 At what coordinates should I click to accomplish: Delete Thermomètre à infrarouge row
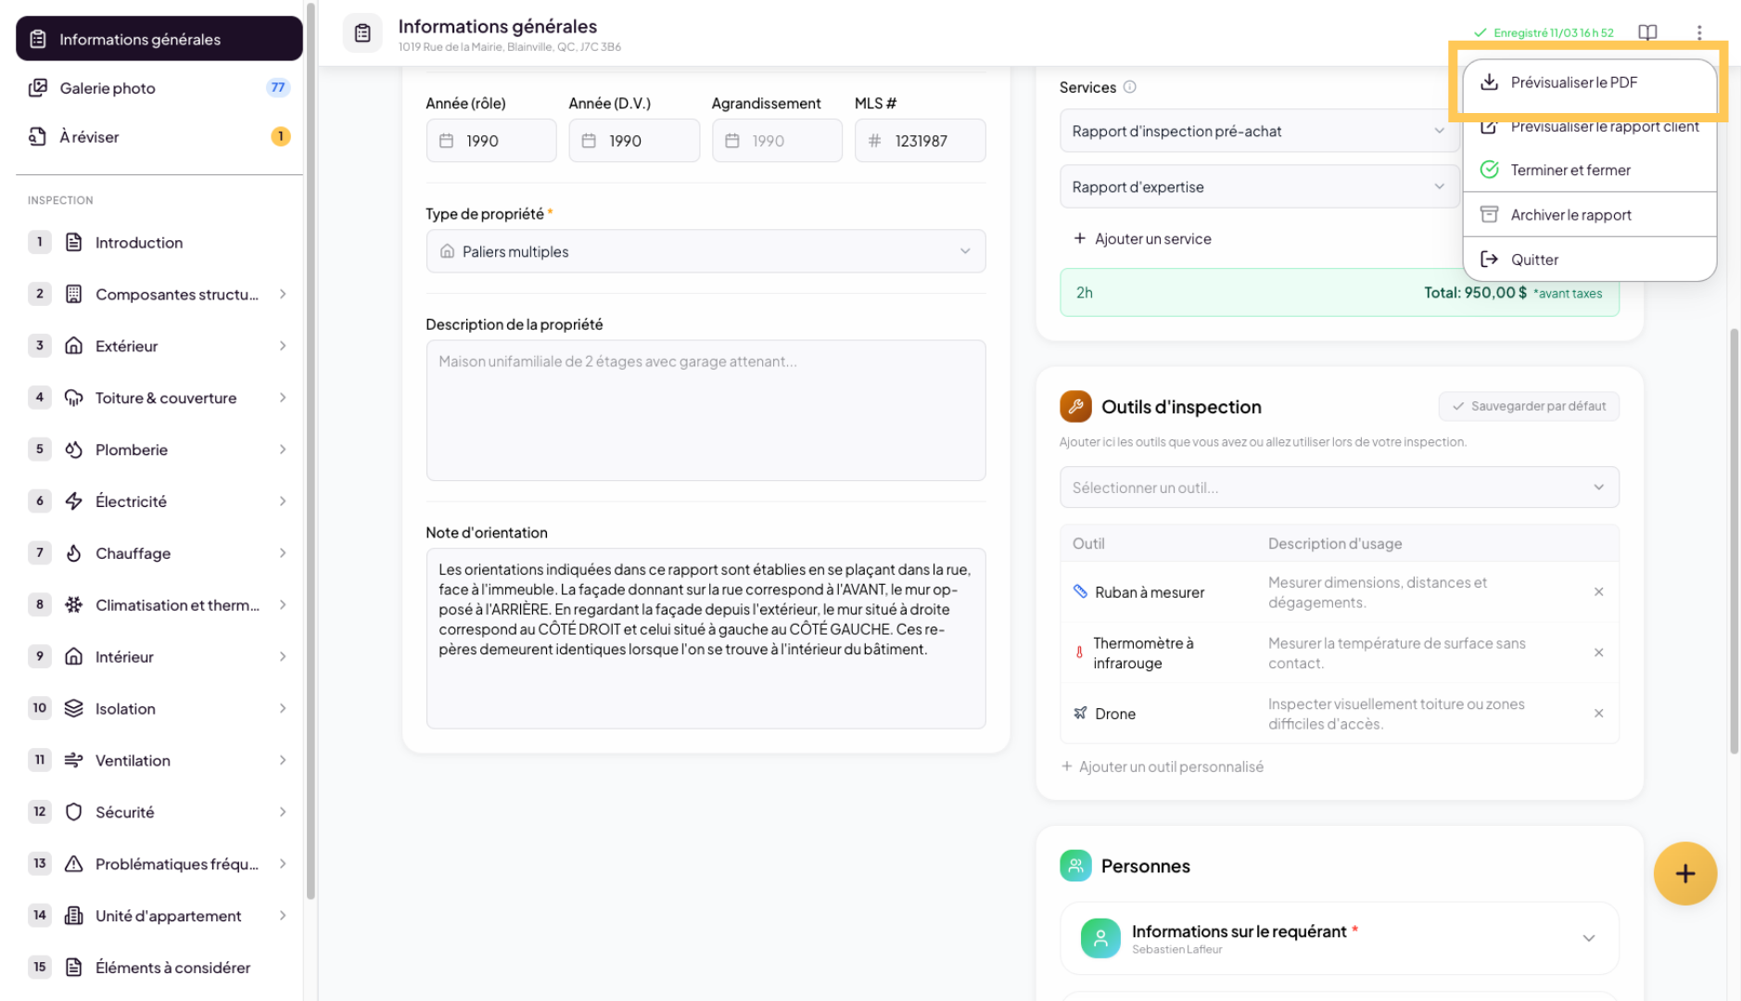(x=1598, y=653)
